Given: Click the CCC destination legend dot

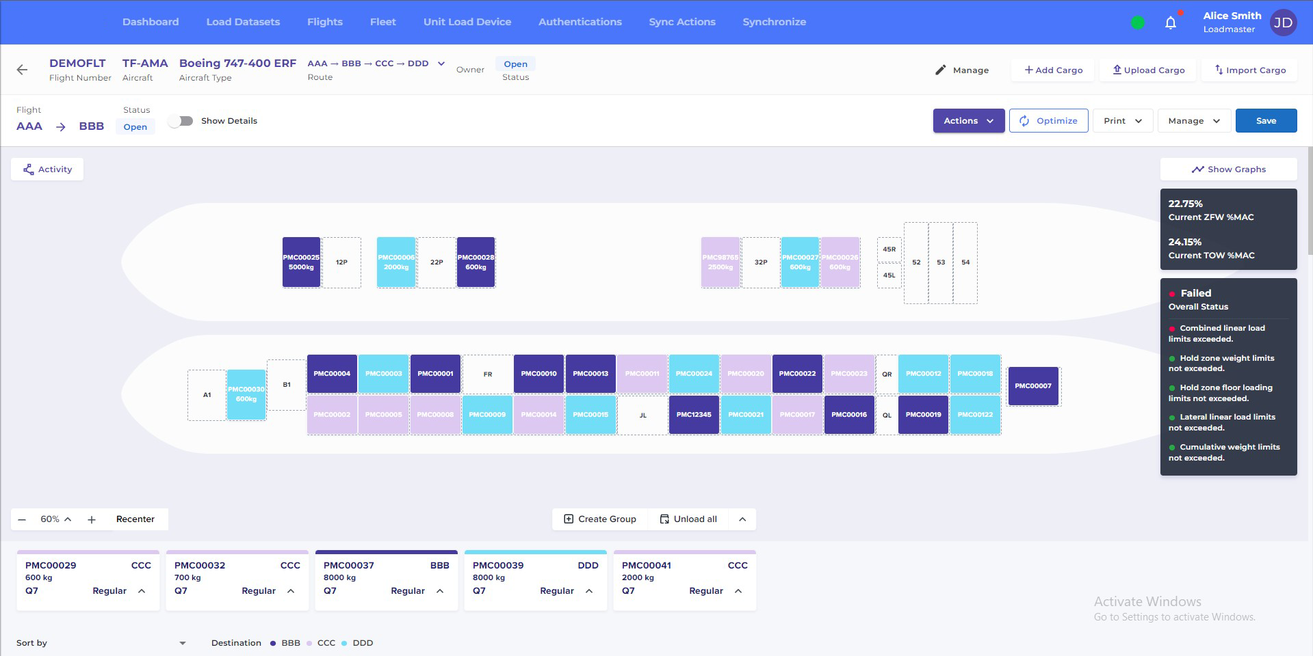Looking at the screenshot, I should point(309,643).
